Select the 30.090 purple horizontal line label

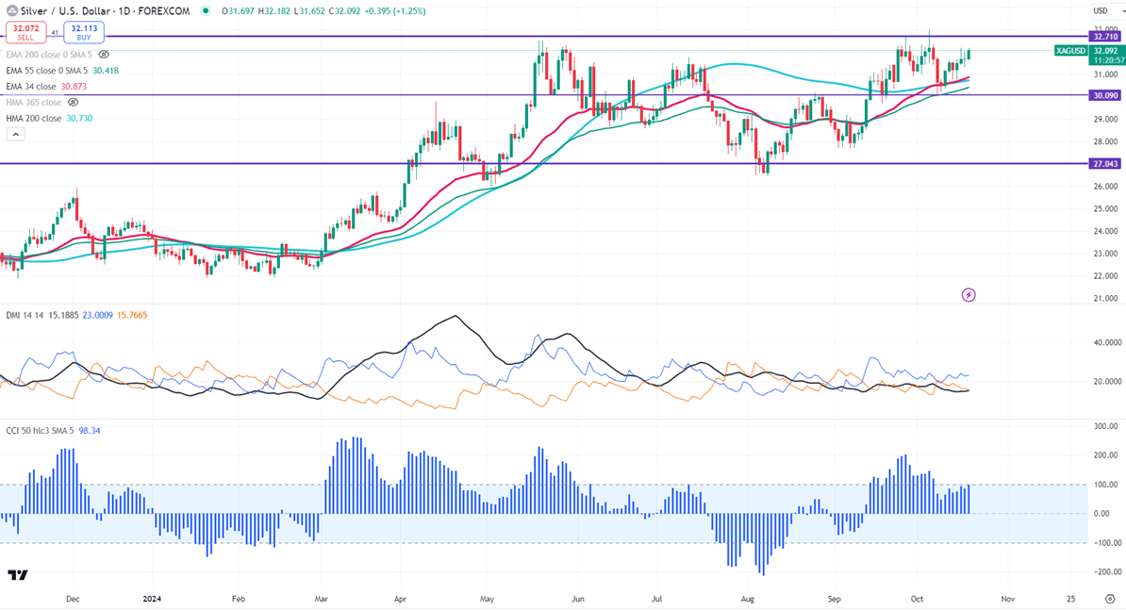1106,95
